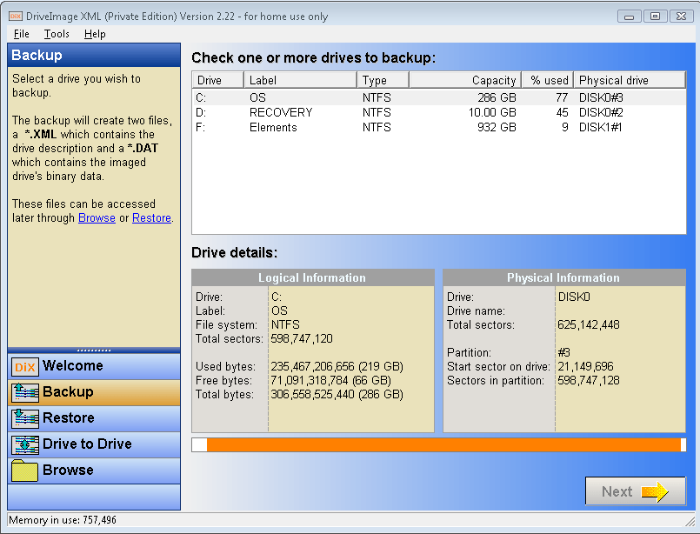This screenshot has width=700, height=534.
Task: Click the DISK1#1 physical drive cell
Action: click(x=601, y=127)
